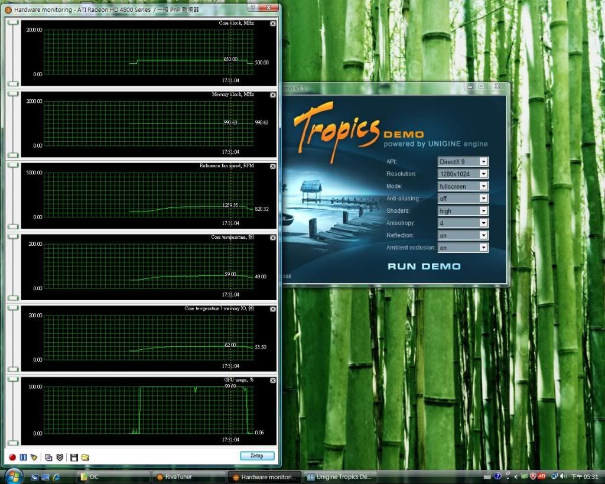Click the network connection tray icon
This screenshot has height=484, width=605.
[554, 477]
